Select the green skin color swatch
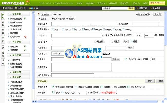 pos(30,8)
